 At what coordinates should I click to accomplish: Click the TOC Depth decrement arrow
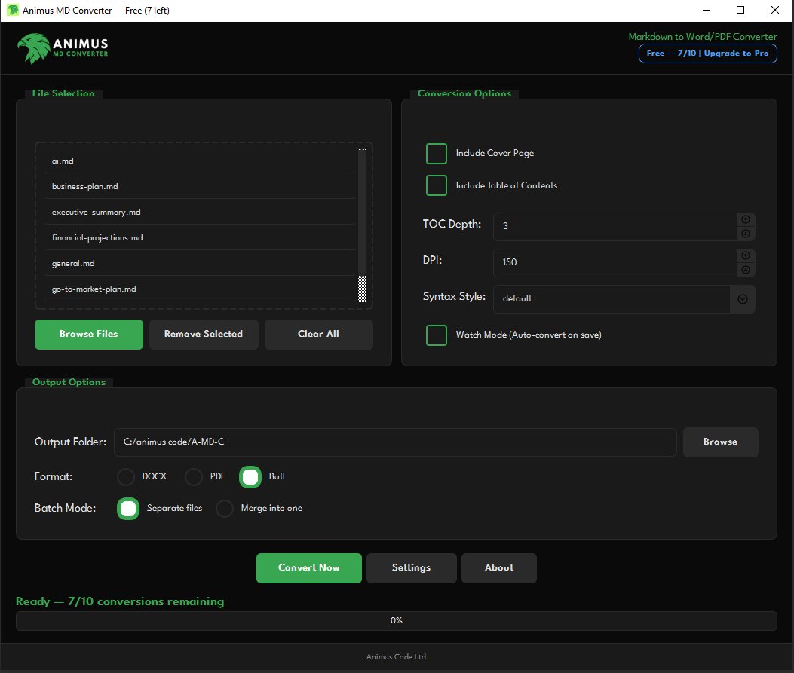[x=745, y=234]
